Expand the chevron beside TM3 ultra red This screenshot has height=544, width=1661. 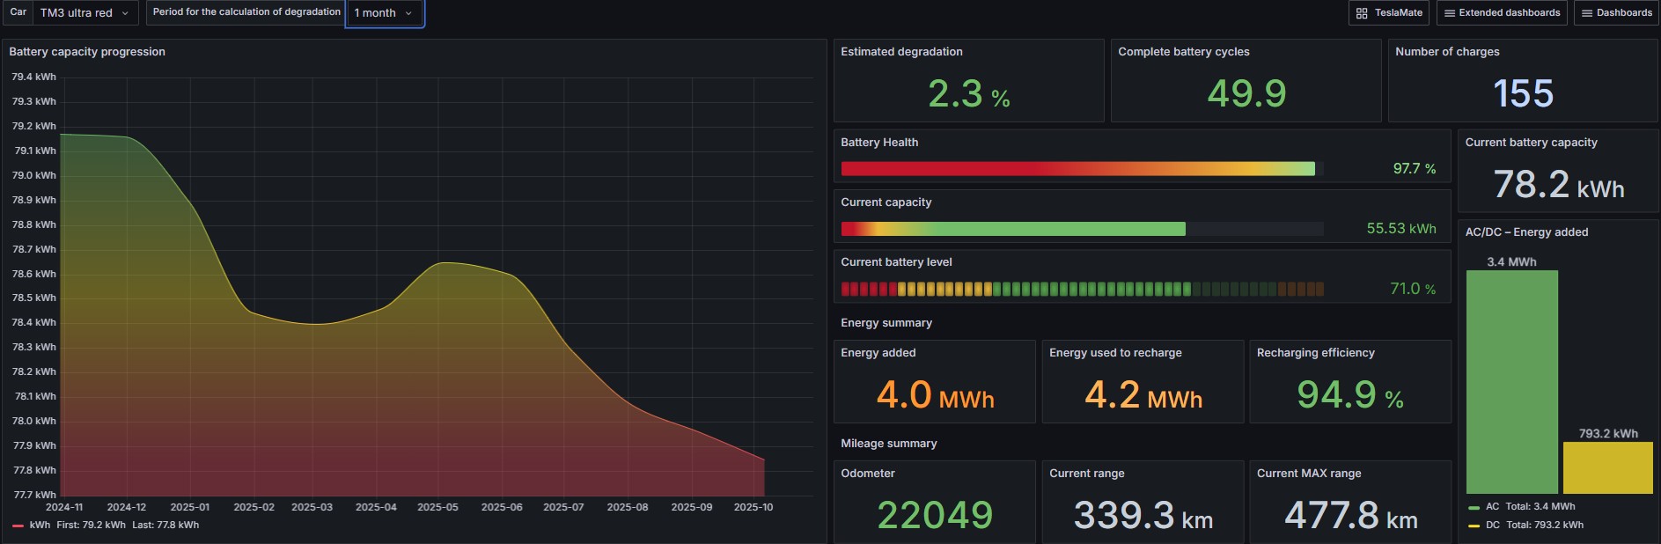(x=125, y=13)
